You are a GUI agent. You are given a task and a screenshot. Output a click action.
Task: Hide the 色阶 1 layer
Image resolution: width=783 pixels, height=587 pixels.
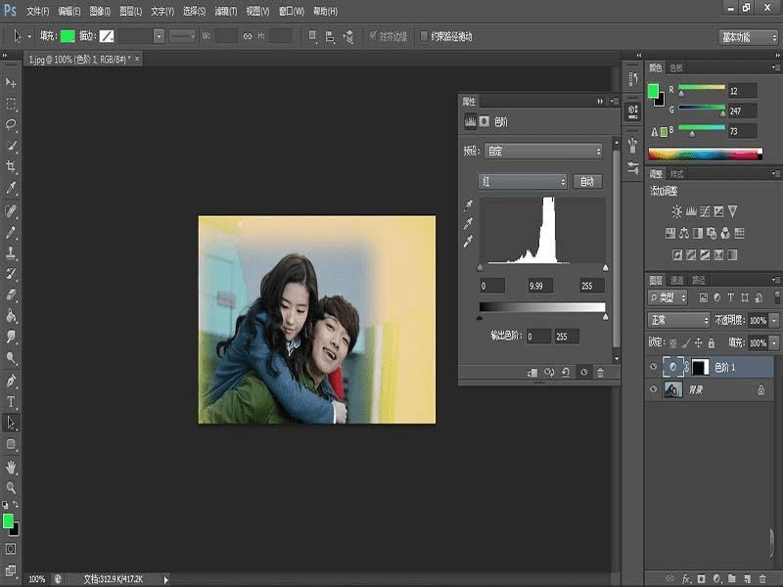[x=654, y=367]
